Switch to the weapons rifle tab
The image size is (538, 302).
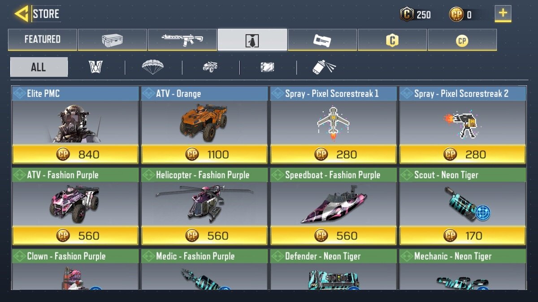pyautogui.click(x=182, y=40)
